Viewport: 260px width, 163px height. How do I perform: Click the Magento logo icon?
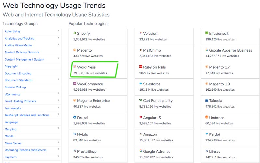click(x=75, y=50)
